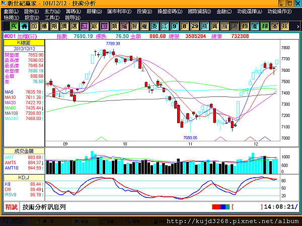Select the red 幅 toolbar icon
Viewport: 302px width, 226px height.
coord(124,26)
